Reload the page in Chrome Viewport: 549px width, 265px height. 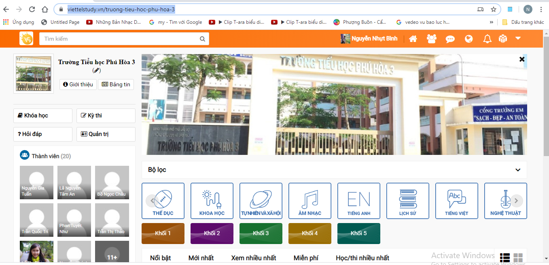32,9
